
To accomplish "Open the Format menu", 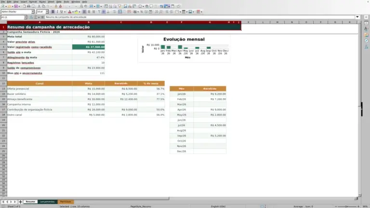I will click(x=33, y=1).
